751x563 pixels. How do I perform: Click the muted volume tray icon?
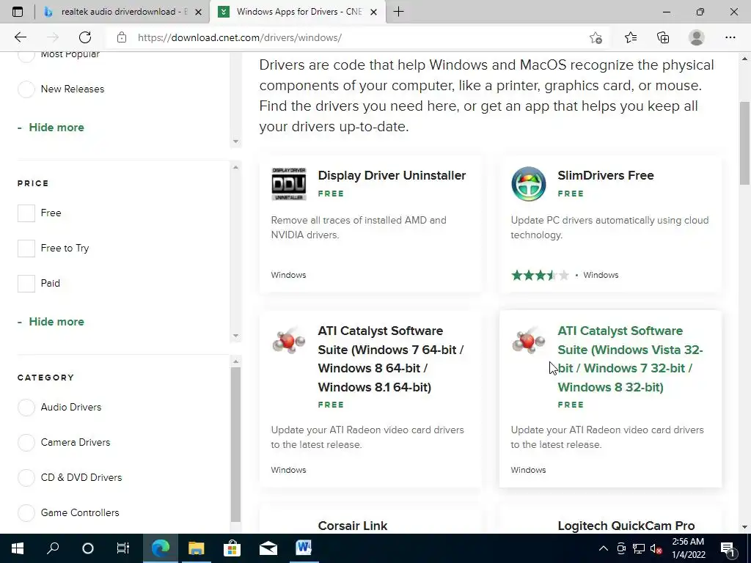pos(656,548)
